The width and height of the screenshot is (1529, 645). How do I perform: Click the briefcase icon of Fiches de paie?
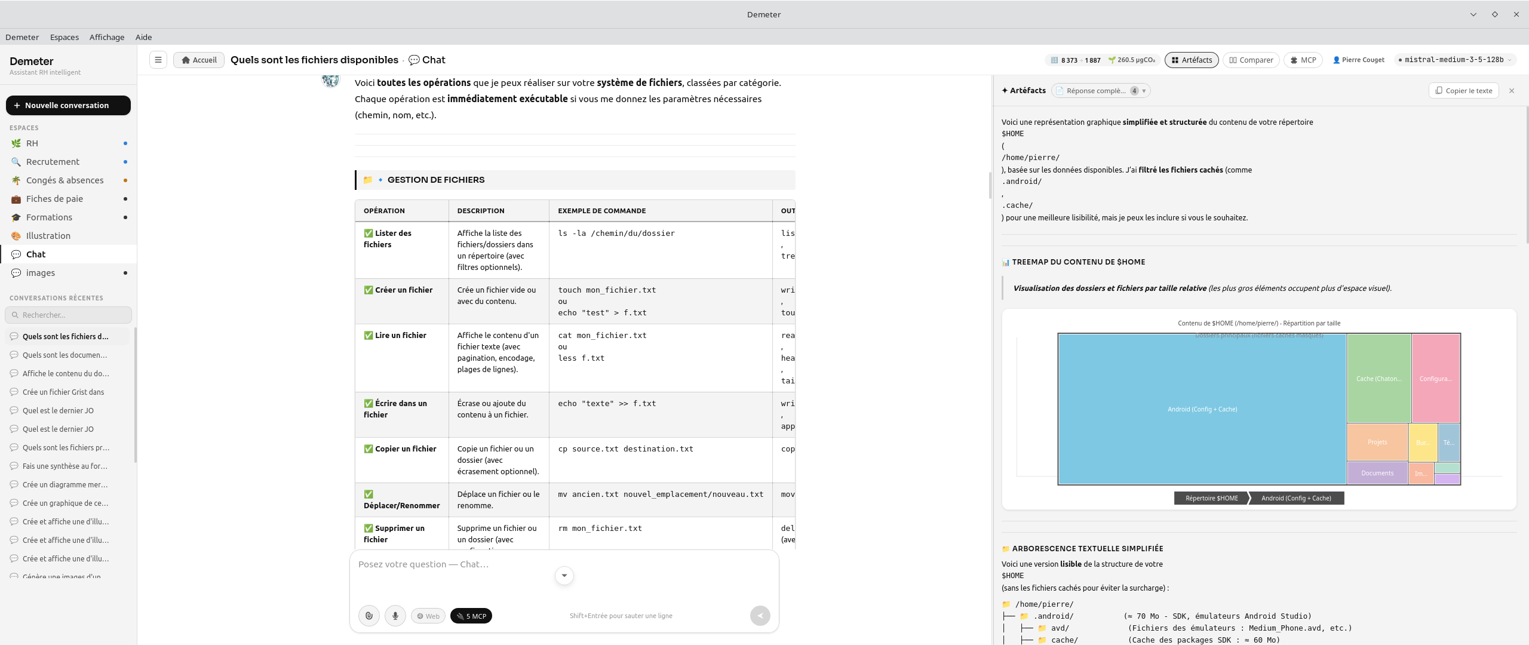[16, 199]
